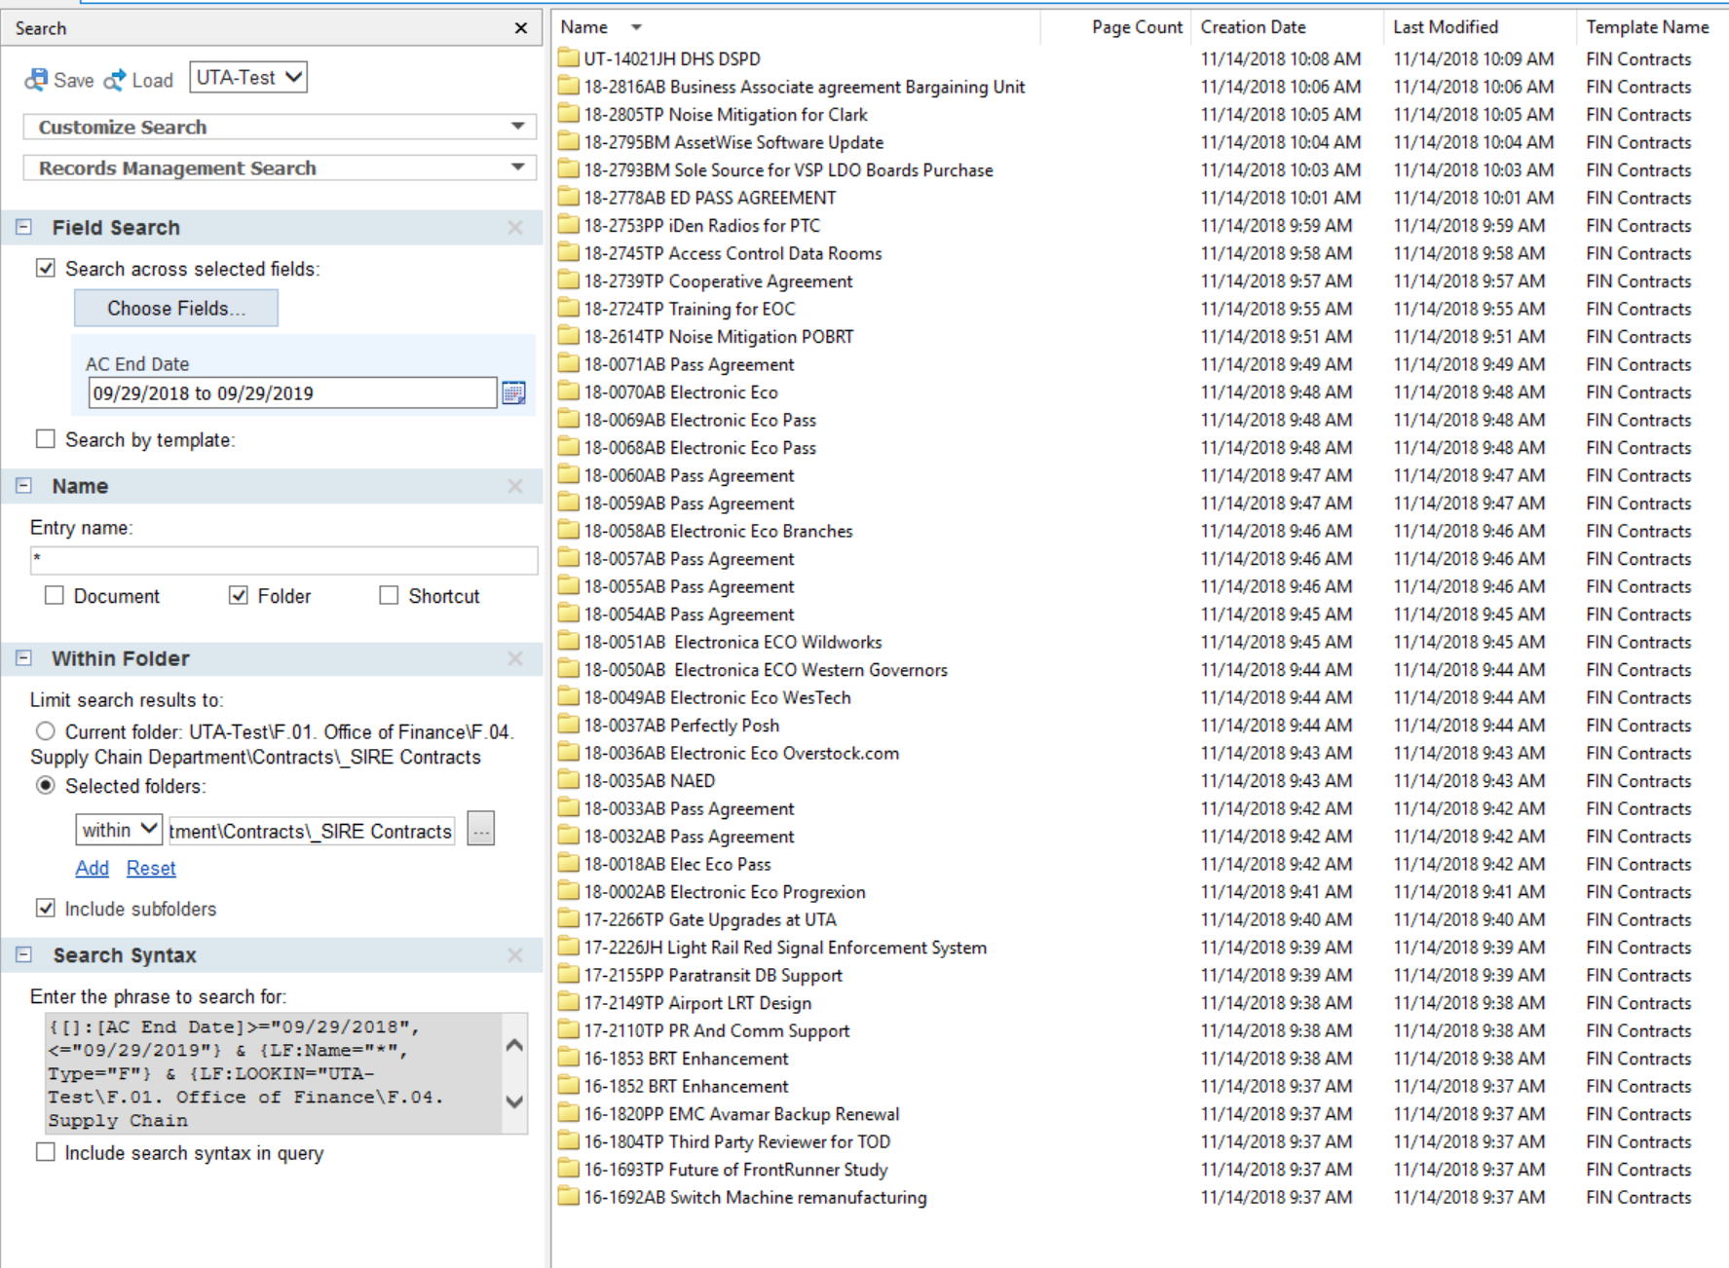Toggle Search across selected fields checkbox
This screenshot has height=1268, width=1729.
(46, 268)
